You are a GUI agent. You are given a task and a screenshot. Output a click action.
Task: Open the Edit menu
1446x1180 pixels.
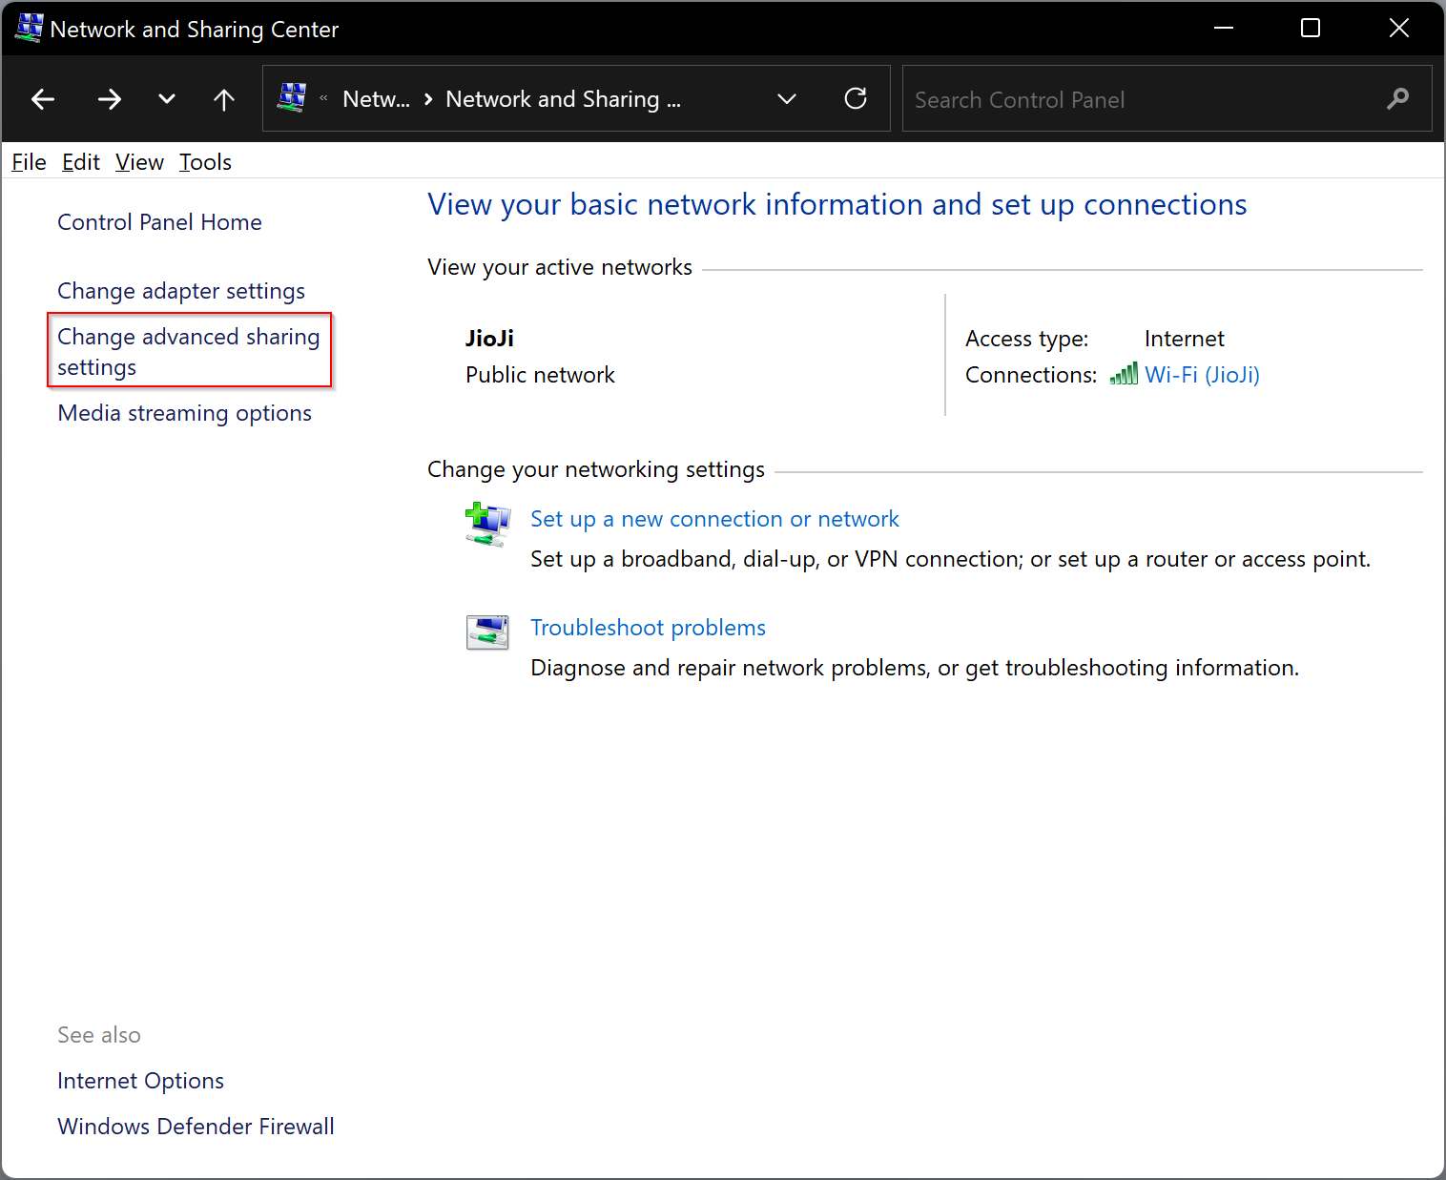(81, 162)
